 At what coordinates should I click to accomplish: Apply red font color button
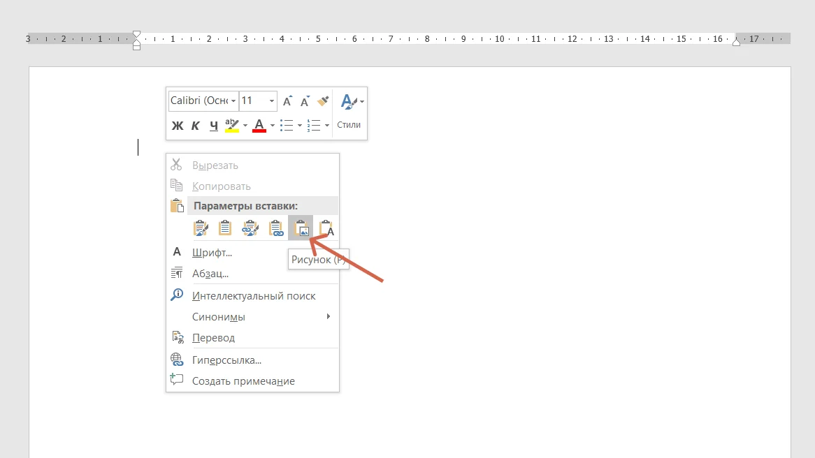pos(259,126)
